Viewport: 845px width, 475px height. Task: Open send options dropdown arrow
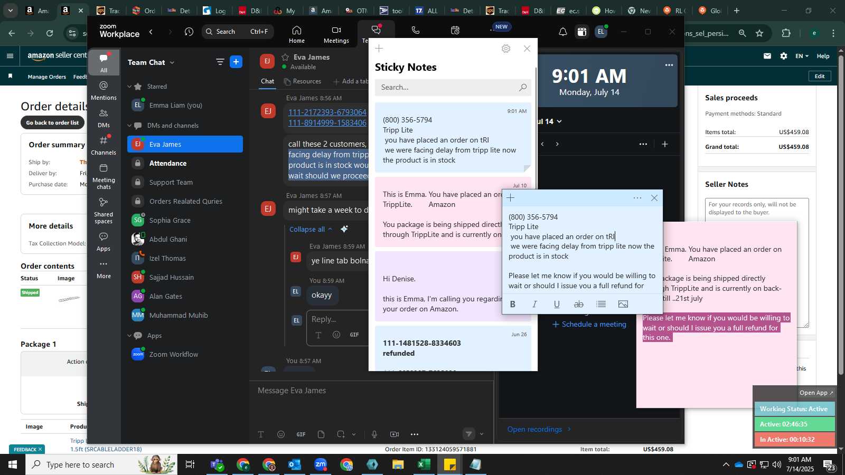click(x=482, y=434)
